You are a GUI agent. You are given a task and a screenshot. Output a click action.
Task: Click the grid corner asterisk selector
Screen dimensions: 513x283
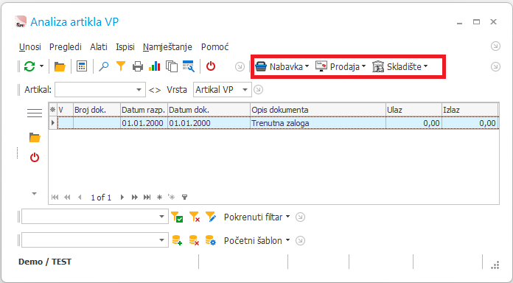(x=53, y=110)
